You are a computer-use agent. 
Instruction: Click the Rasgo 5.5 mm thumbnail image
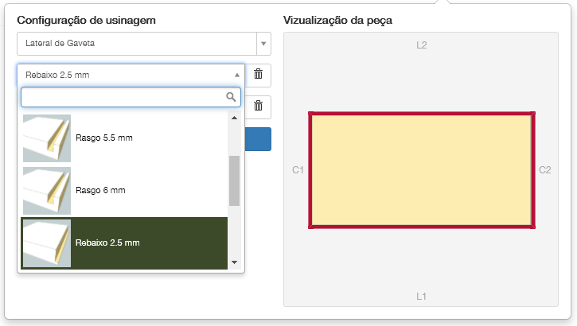[x=46, y=138]
